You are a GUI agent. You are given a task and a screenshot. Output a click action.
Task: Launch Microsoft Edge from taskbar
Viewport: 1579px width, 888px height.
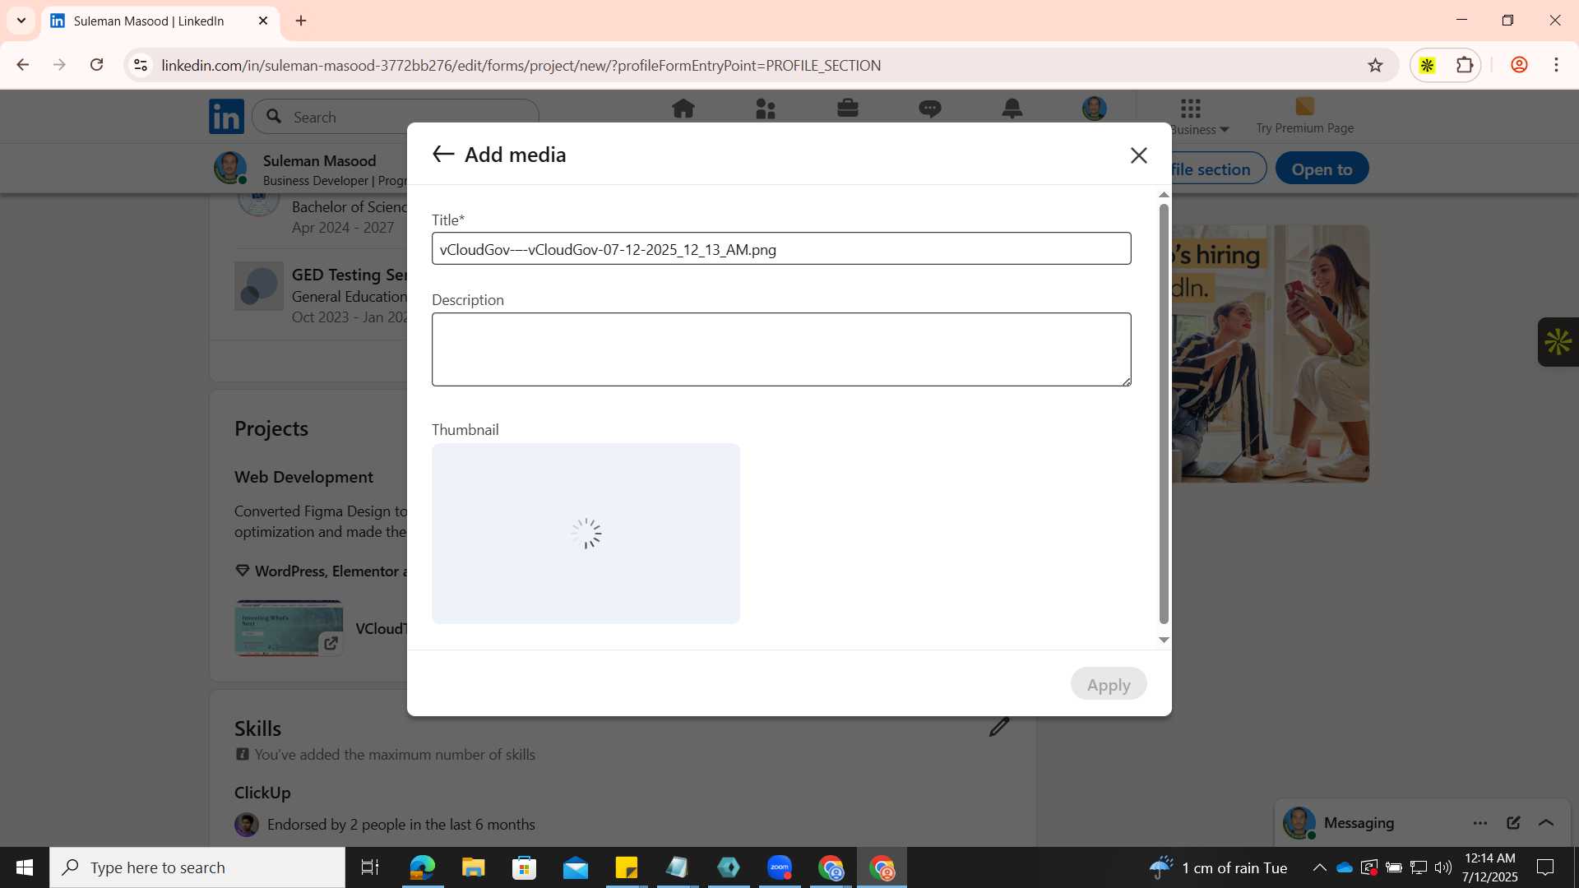pyautogui.click(x=422, y=867)
